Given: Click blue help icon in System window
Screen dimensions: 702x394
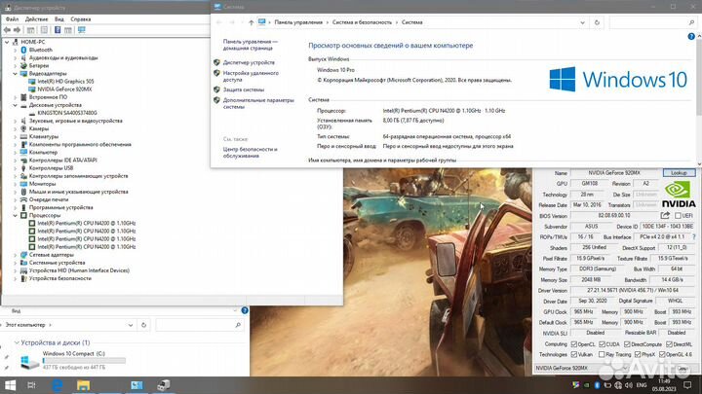Looking at the screenshot, I should pyautogui.click(x=691, y=37).
